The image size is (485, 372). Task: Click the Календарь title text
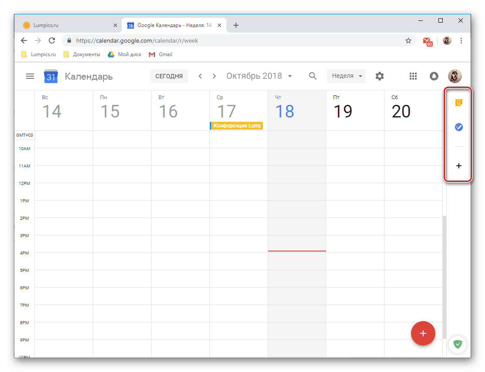tap(89, 77)
